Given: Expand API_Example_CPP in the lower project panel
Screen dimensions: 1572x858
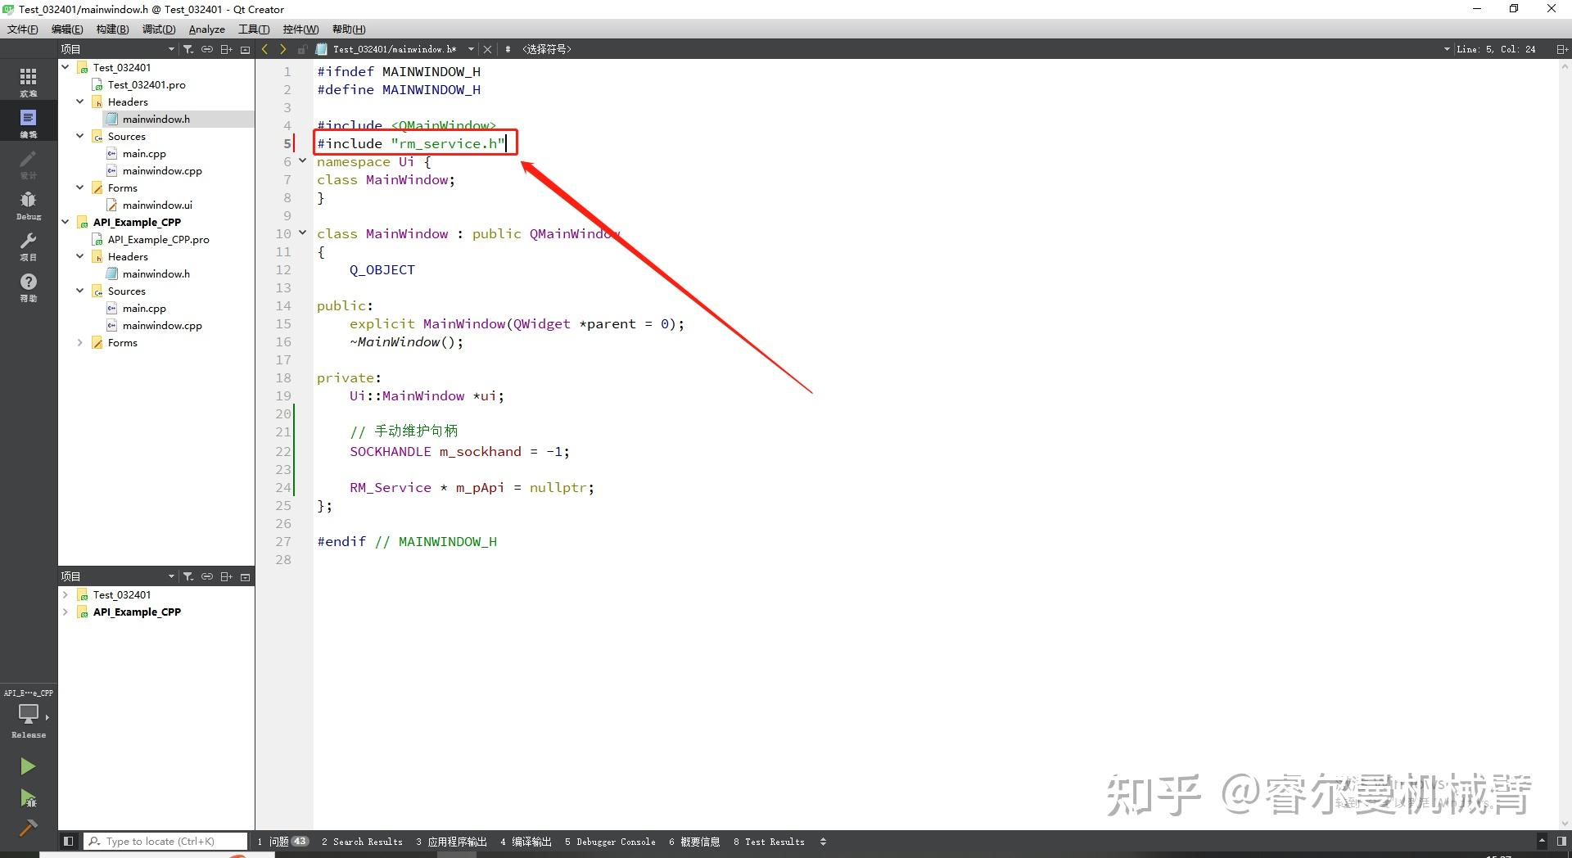Looking at the screenshot, I should [x=65, y=612].
